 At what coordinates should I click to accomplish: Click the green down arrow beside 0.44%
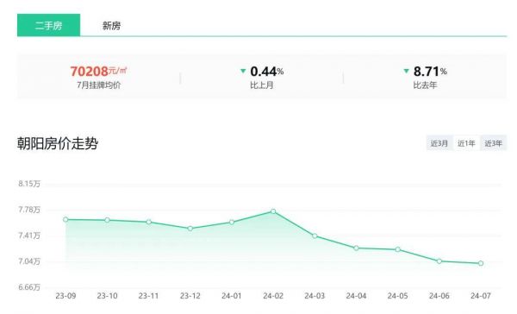pos(243,71)
